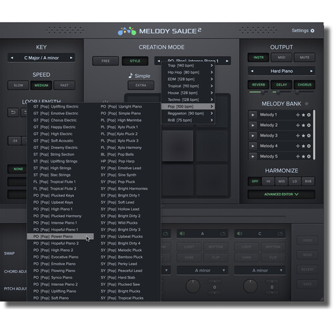Open Settings gear icon

tap(313, 31)
